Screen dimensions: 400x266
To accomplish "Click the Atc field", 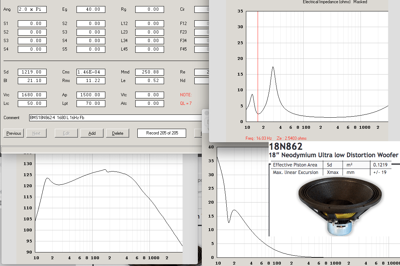I will point(149,103).
